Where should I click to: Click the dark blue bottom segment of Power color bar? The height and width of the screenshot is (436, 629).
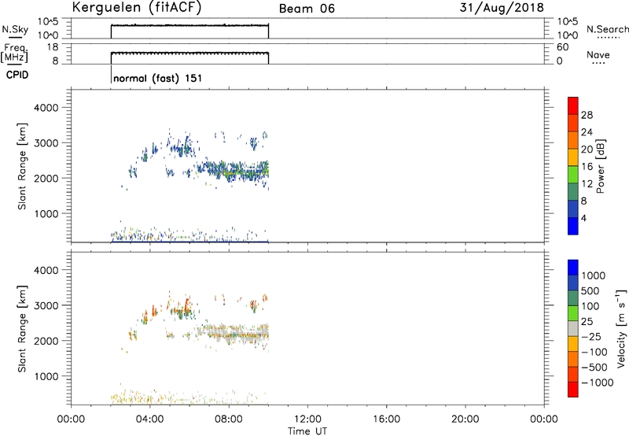573,226
